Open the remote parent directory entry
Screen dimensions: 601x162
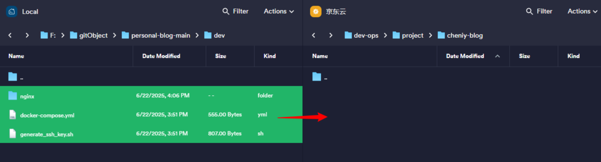[320, 77]
